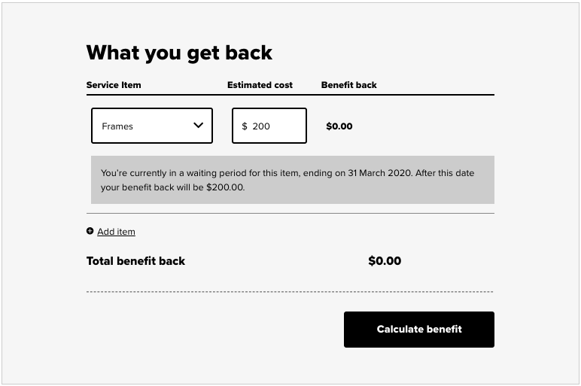
Task: Open the Frames service item dropdown
Action: click(152, 126)
